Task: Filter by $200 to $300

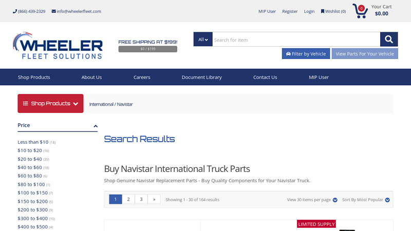Action: [33, 210]
